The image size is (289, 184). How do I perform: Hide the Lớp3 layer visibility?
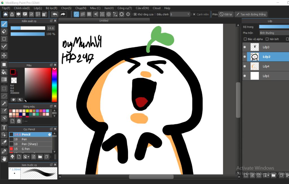245,47
